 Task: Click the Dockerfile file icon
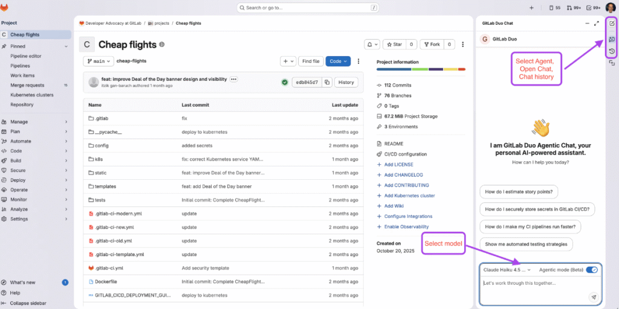pyautogui.click(x=91, y=282)
